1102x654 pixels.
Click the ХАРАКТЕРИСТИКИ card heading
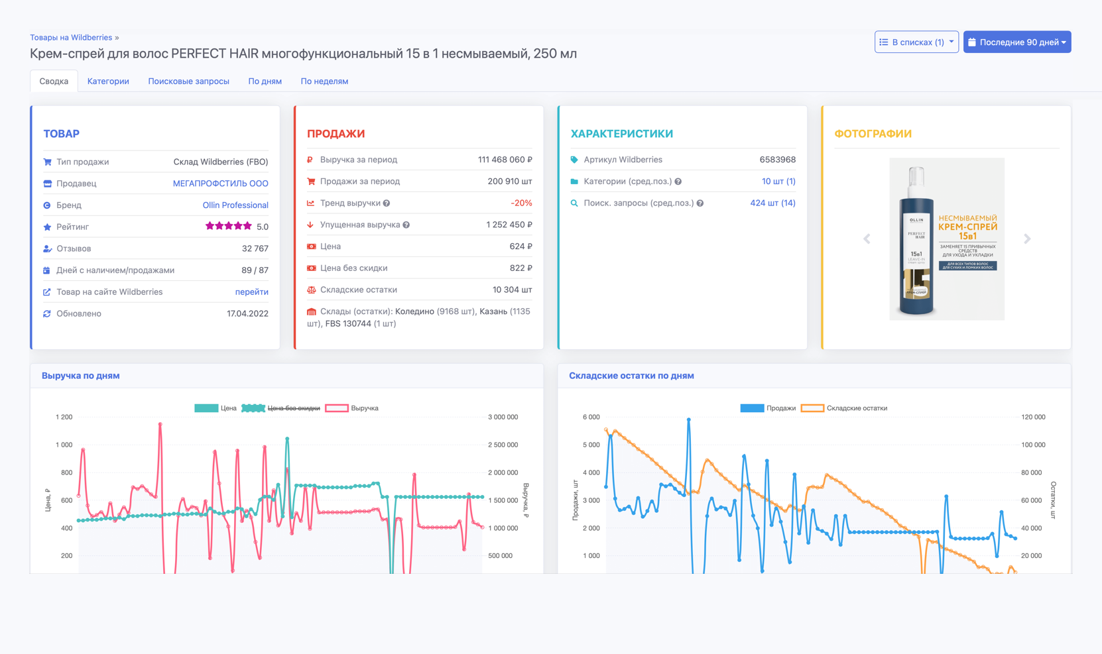click(x=622, y=134)
